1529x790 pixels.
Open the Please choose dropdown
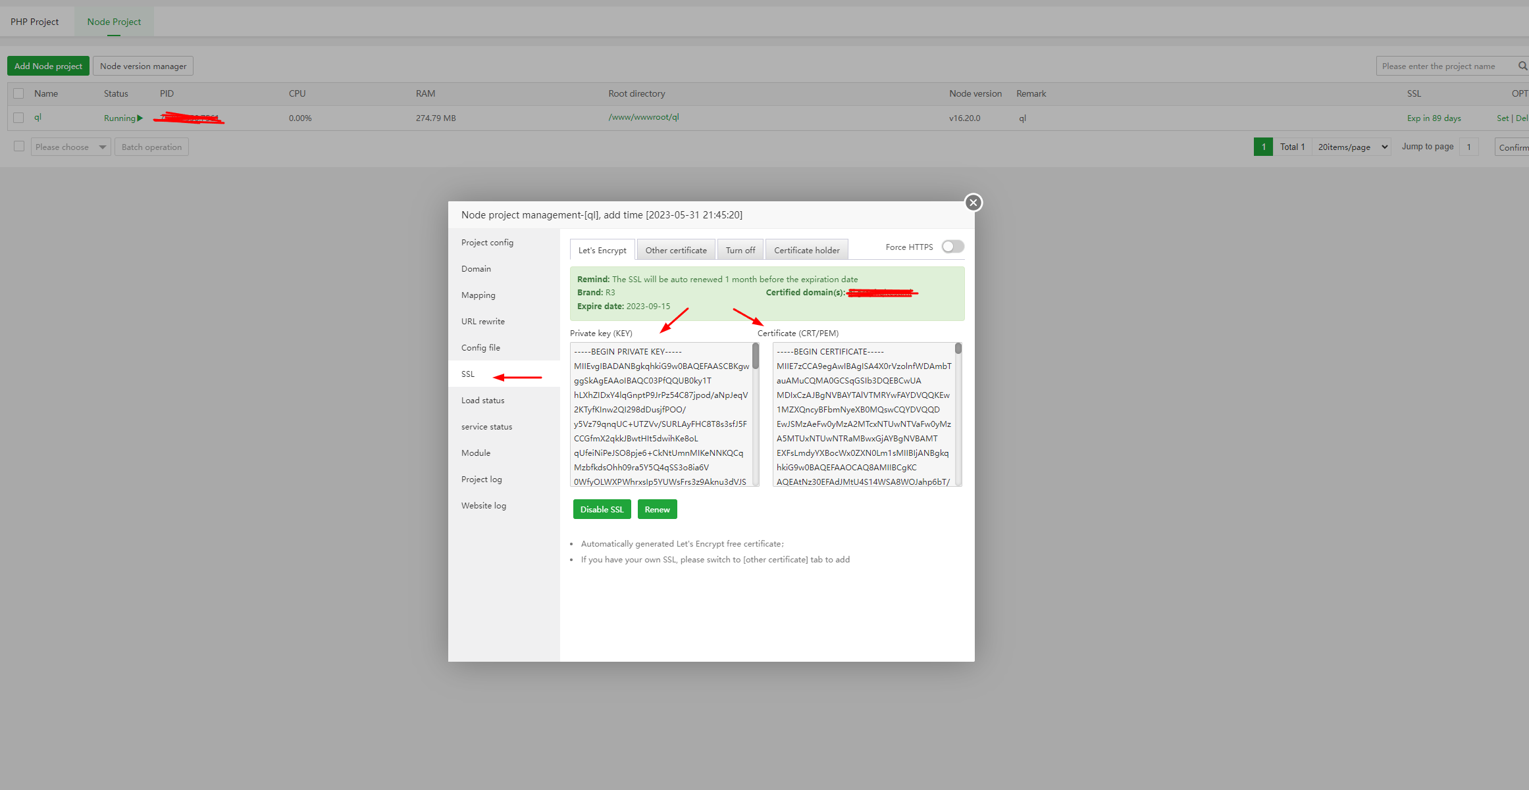[70, 147]
